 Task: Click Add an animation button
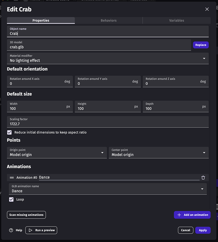pos(192,215)
